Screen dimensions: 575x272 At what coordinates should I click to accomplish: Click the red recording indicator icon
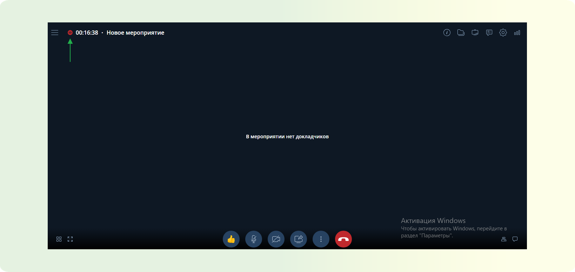point(70,33)
